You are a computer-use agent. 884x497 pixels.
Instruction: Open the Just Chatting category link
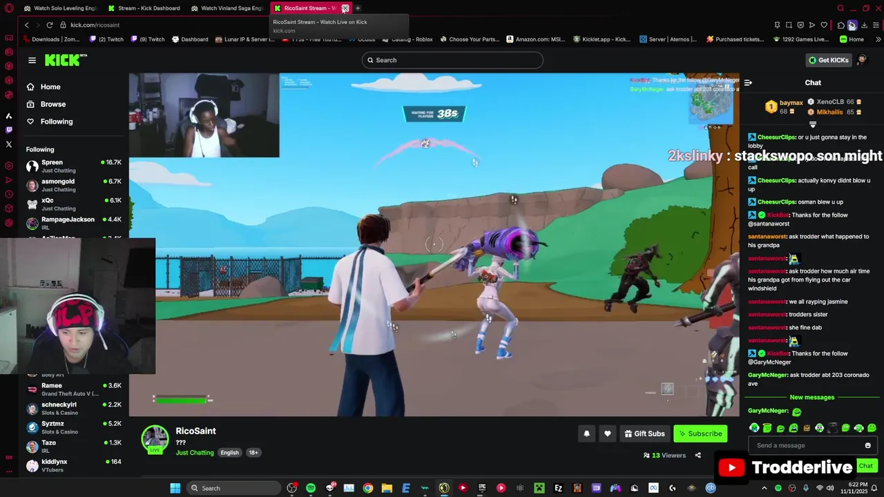coord(195,453)
